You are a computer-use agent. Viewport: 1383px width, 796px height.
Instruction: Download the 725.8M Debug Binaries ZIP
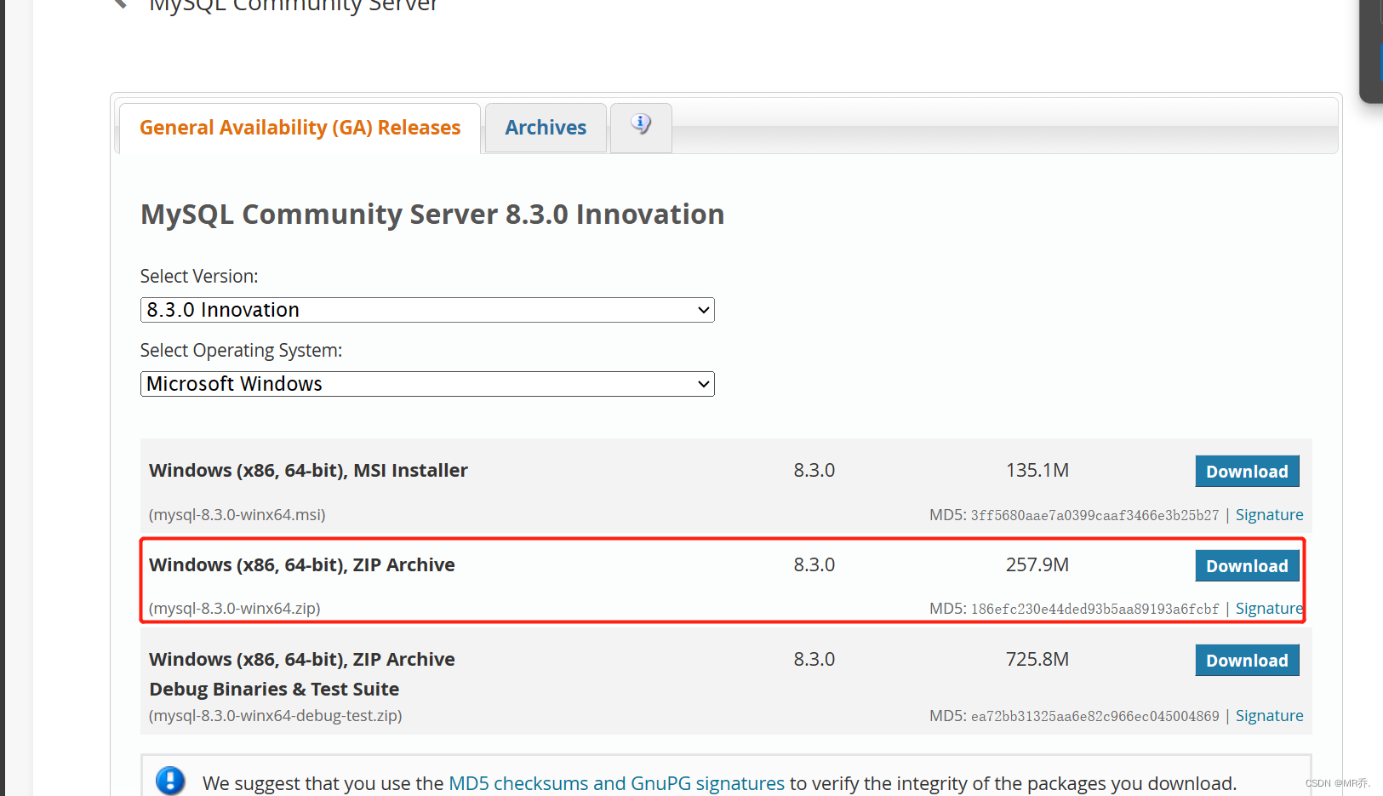click(1247, 660)
